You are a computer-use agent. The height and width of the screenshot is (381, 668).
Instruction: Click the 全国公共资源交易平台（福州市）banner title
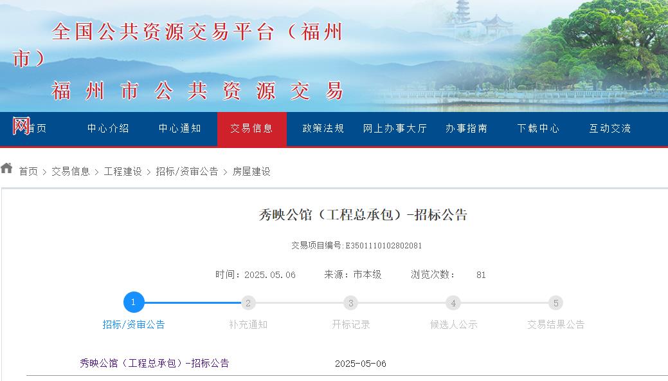(177, 45)
